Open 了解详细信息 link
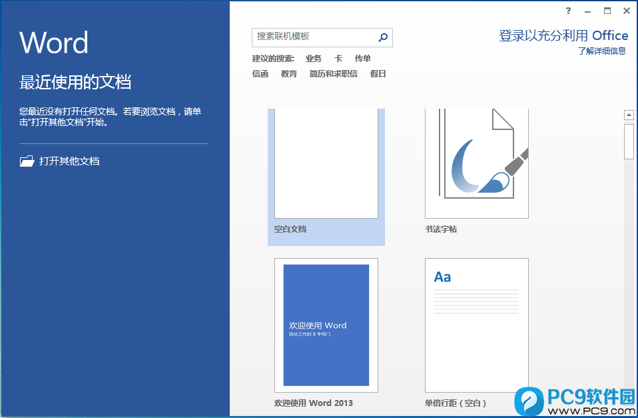Image resolution: width=638 pixels, height=418 pixels. 602,51
